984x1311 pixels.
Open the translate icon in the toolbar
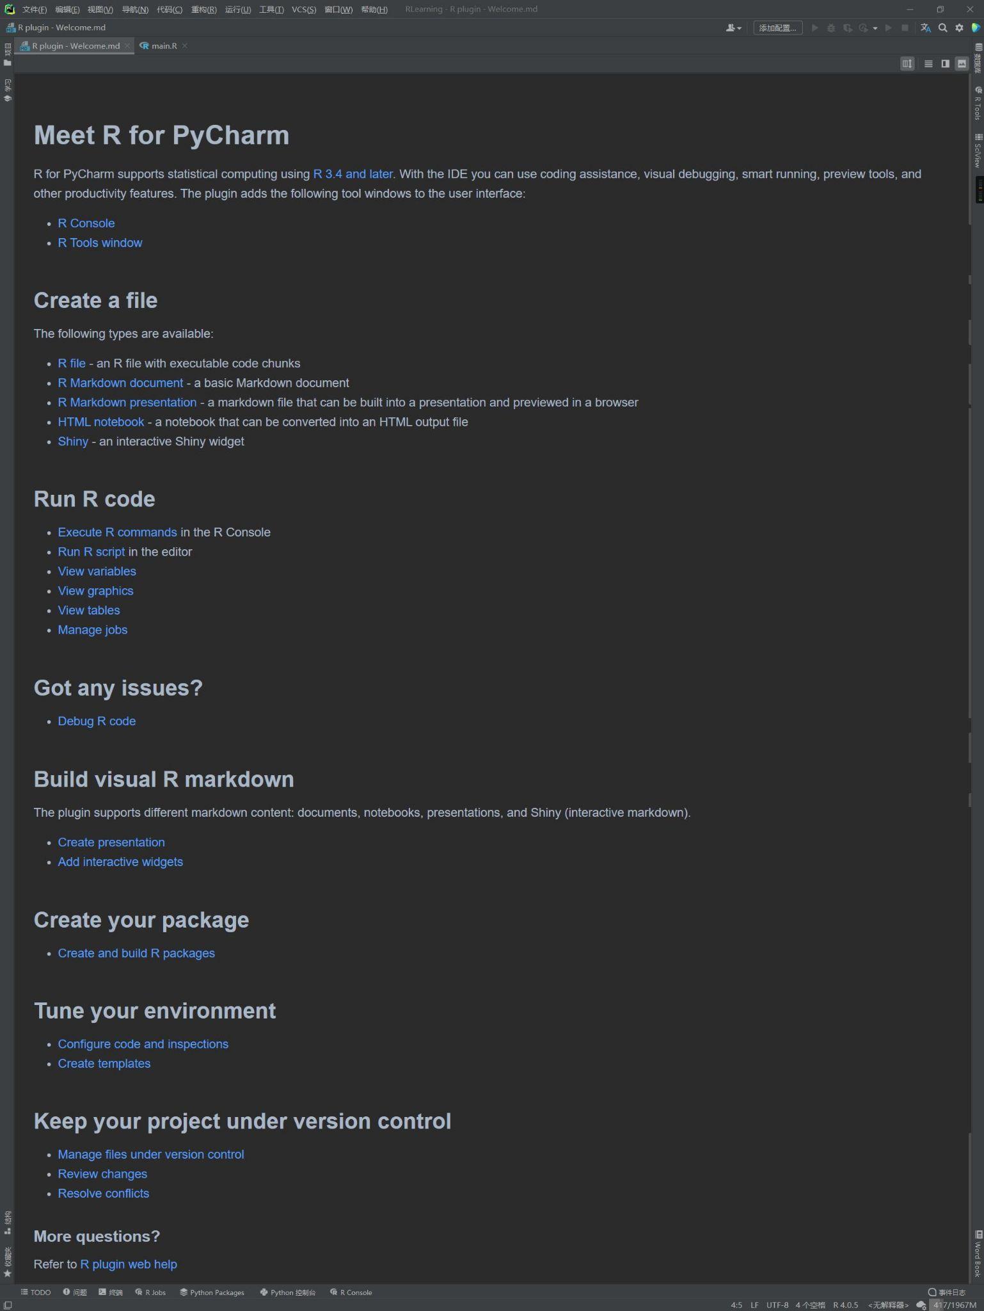click(x=925, y=28)
